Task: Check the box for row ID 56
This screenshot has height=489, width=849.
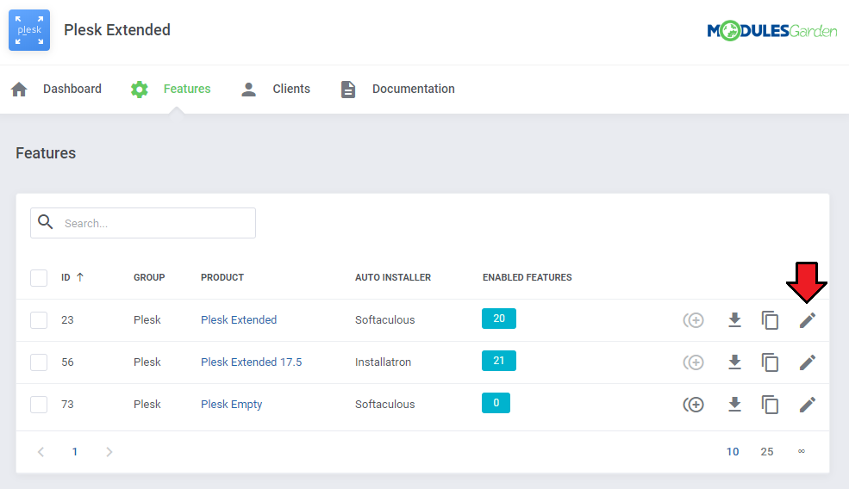Action: pyautogui.click(x=39, y=362)
